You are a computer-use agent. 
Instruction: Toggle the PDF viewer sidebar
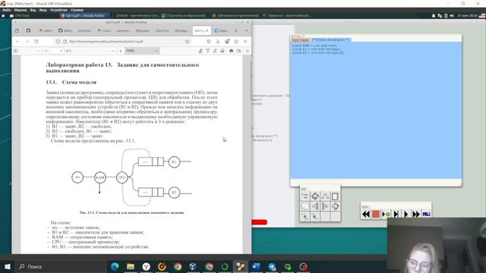tap(16, 51)
